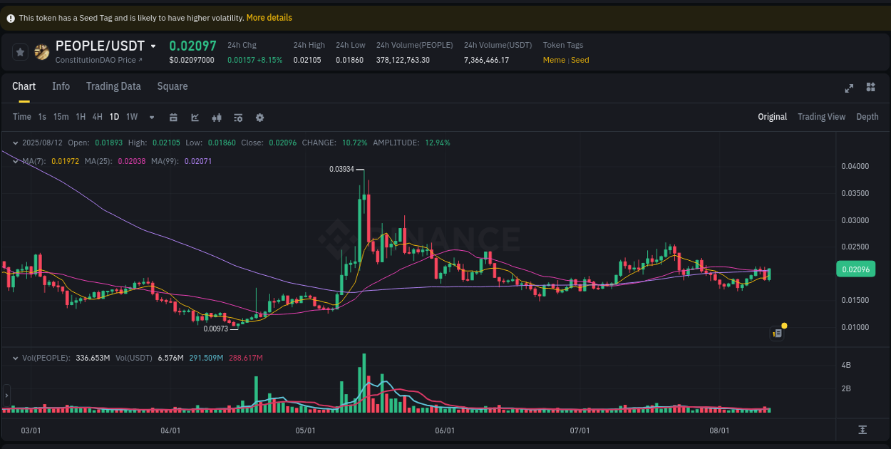Switch chart to Trading View mode
Screen dimensions: 891x449
point(821,116)
